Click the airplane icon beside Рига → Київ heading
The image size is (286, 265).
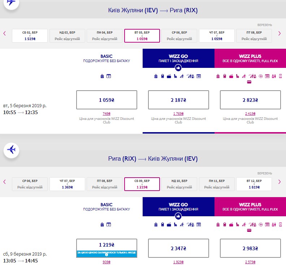11,149
